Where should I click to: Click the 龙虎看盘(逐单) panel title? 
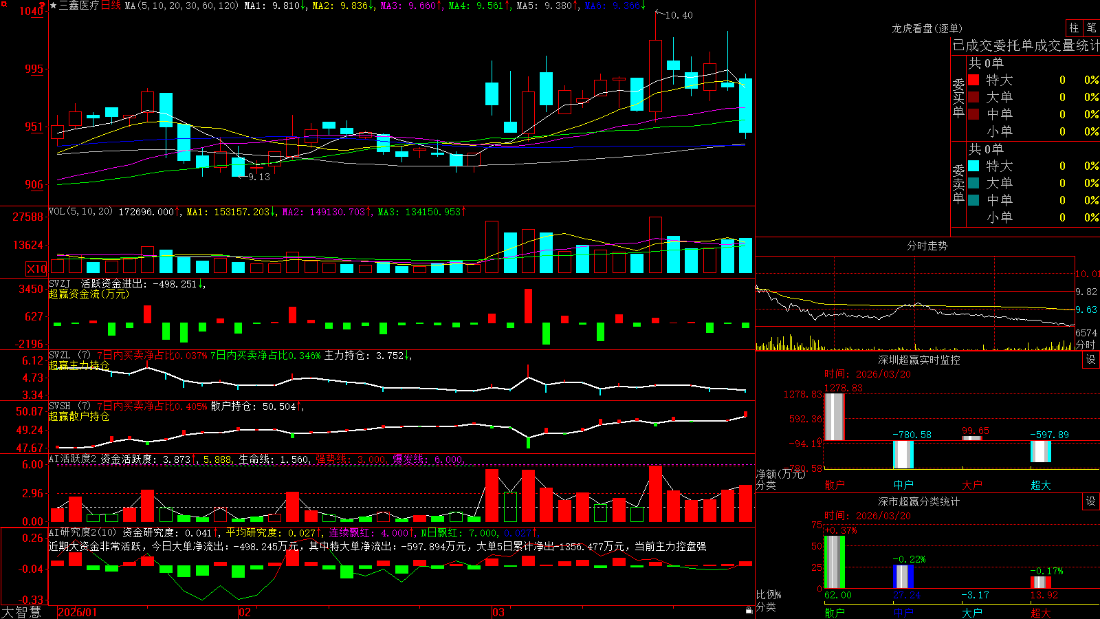click(927, 28)
